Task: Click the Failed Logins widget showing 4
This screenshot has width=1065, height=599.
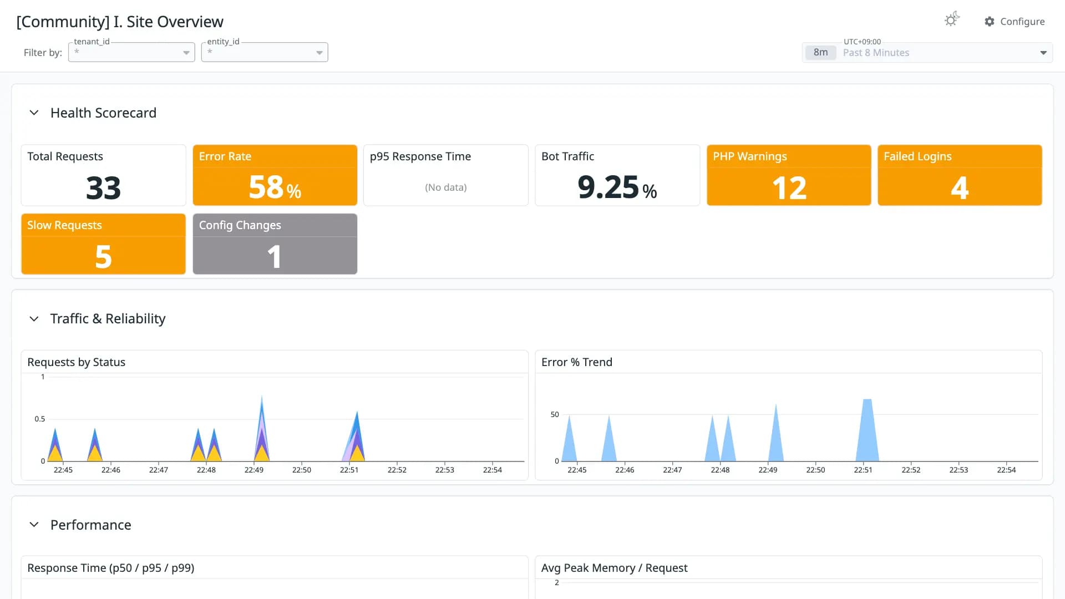Action: pyautogui.click(x=960, y=175)
